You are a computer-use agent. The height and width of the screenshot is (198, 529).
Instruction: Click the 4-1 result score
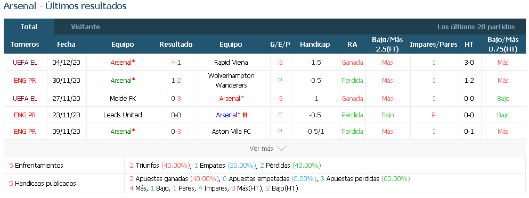(x=176, y=62)
